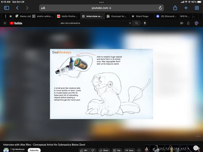Switch to the Start Page tab
This screenshot has width=203, height=152.
142,16
